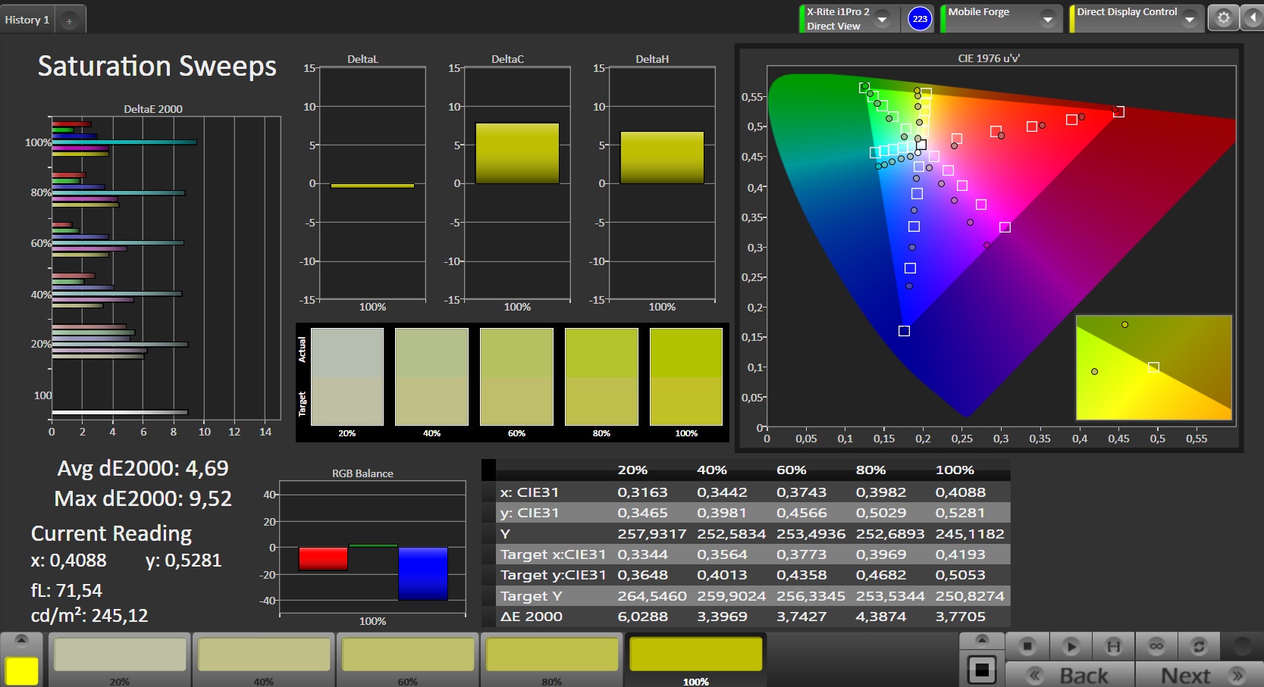1264x687 pixels.
Task: Click the read series bracket icon
Action: [1113, 646]
